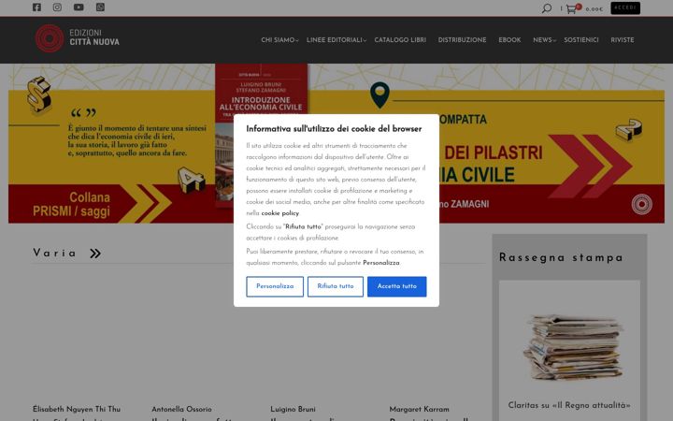Click the cookie dialog title text

tap(334, 129)
